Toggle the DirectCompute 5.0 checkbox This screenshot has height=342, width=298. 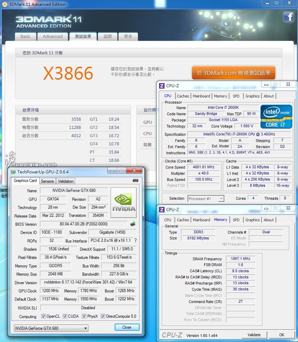click(x=103, y=316)
